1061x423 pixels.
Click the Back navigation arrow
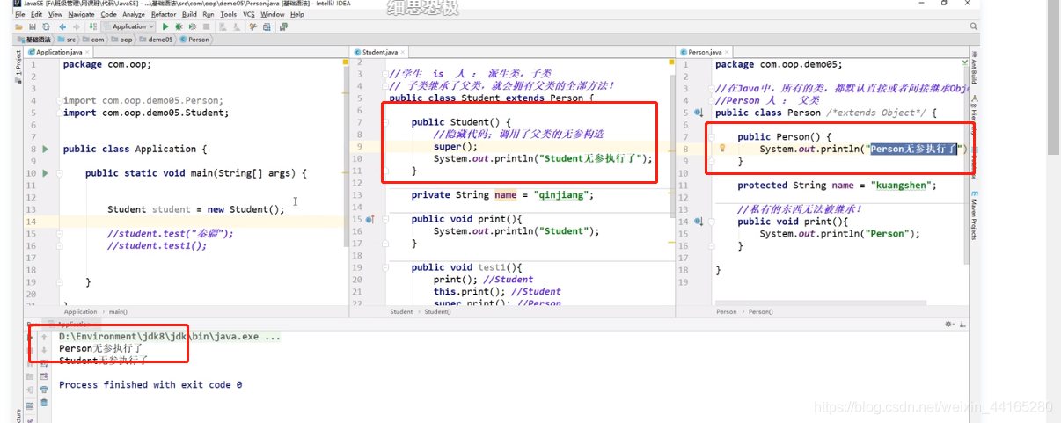(x=62, y=26)
